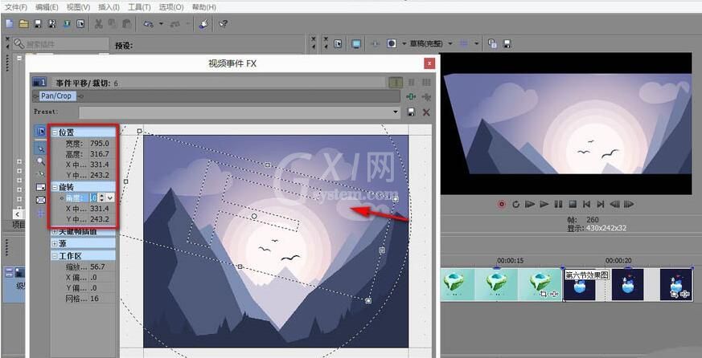Click the record button in preview transport
Image resolution: width=702 pixels, height=358 pixels.
pyautogui.click(x=502, y=204)
